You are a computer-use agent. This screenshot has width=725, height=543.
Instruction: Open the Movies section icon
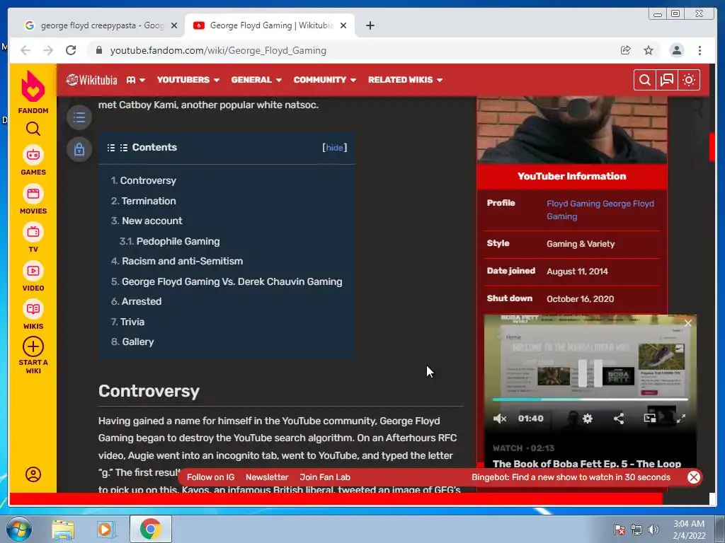coord(33,194)
